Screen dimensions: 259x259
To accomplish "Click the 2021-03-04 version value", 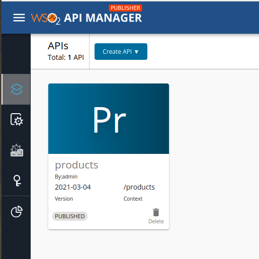I will pyautogui.click(x=73, y=187).
